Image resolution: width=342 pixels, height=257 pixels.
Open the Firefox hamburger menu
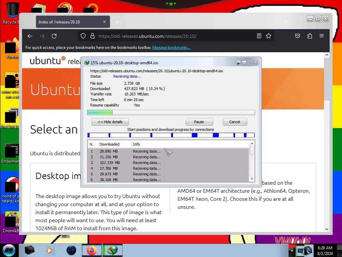(x=322, y=36)
